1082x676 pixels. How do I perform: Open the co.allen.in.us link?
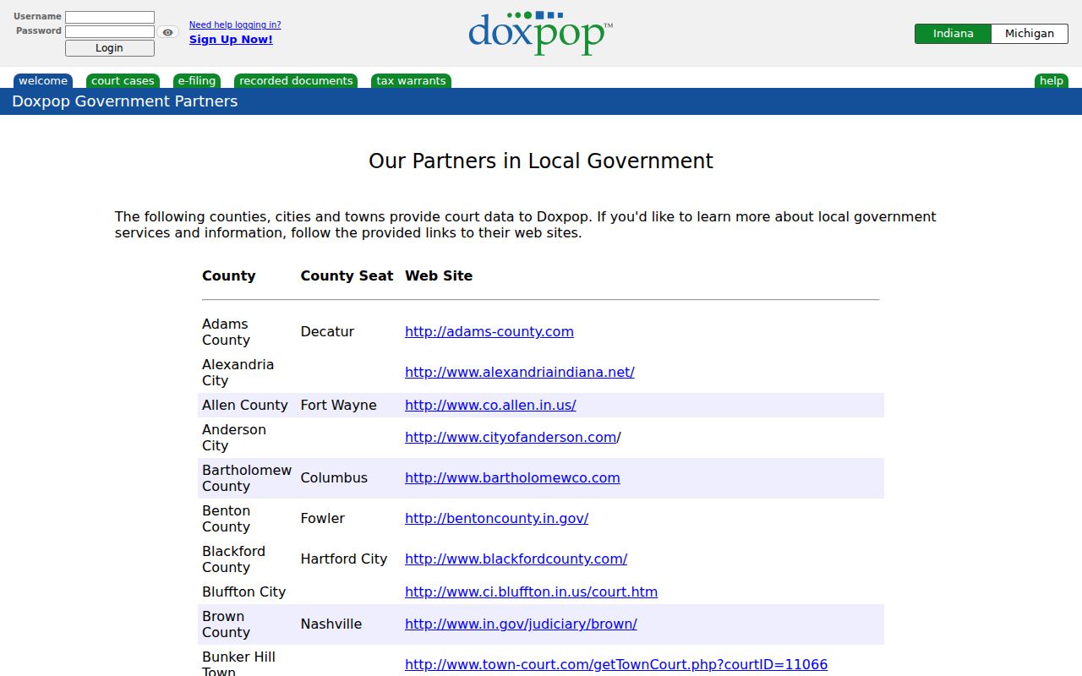(x=490, y=406)
